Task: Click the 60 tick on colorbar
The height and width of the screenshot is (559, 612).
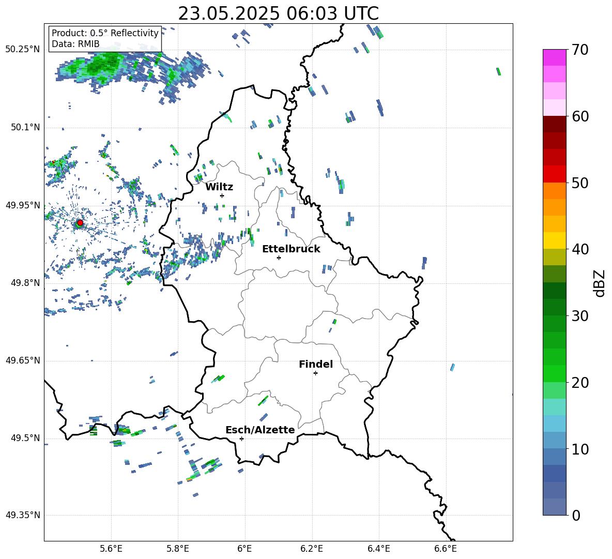Action: tap(580, 116)
